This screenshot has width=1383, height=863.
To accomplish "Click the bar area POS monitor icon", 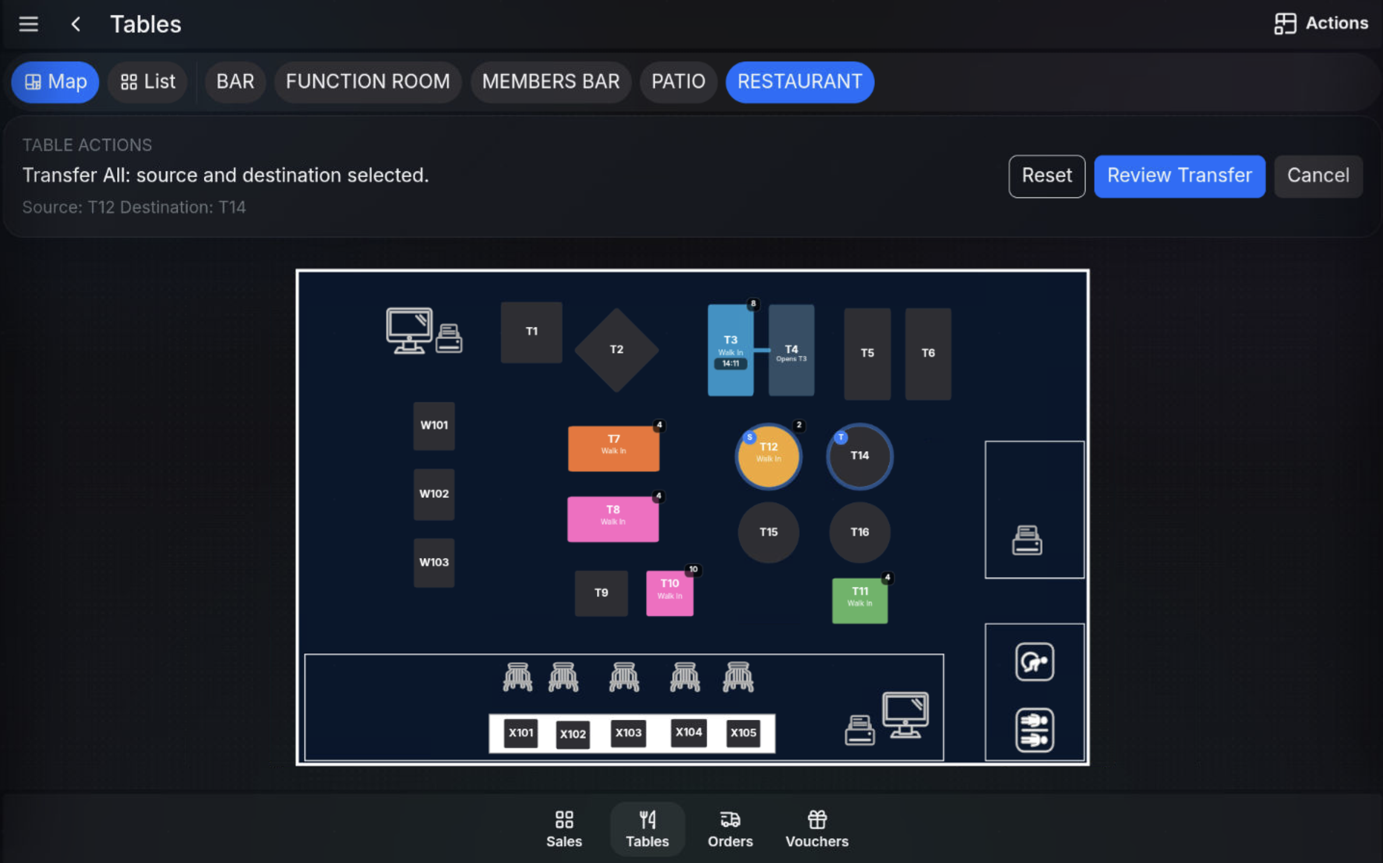I will [x=905, y=715].
